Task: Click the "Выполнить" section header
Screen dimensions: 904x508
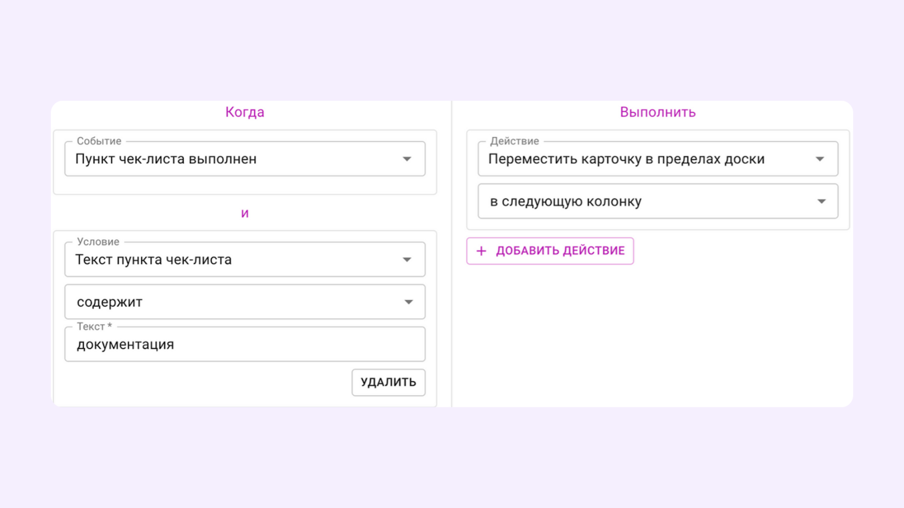Action: click(657, 112)
